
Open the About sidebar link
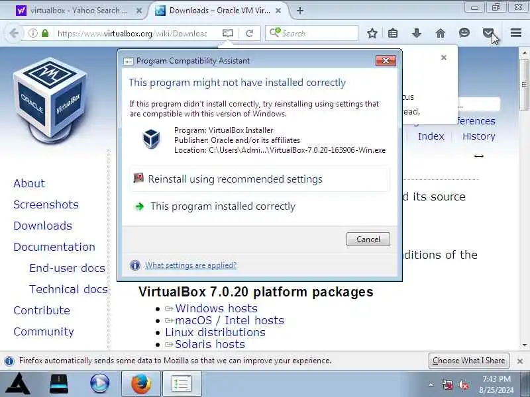pyautogui.click(x=29, y=183)
